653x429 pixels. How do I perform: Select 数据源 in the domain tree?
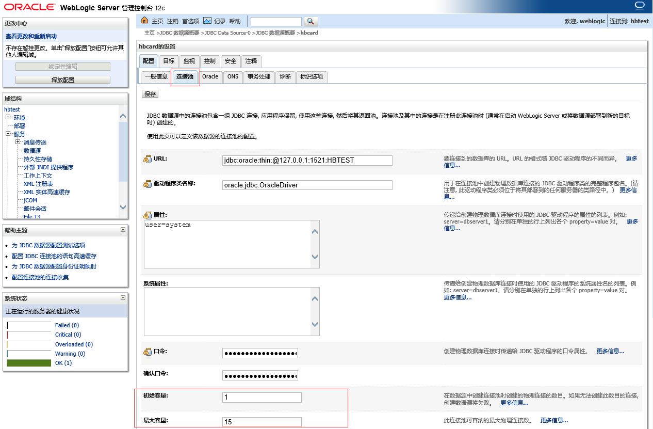pyautogui.click(x=32, y=151)
